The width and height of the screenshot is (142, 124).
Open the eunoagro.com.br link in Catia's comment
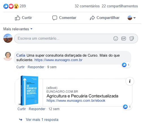tap(59, 60)
